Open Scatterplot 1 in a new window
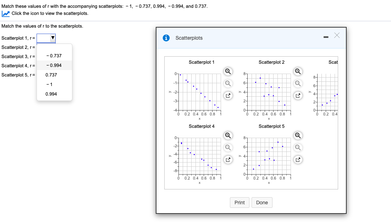Viewport: 391px width, 222px height. coord(228,96)
